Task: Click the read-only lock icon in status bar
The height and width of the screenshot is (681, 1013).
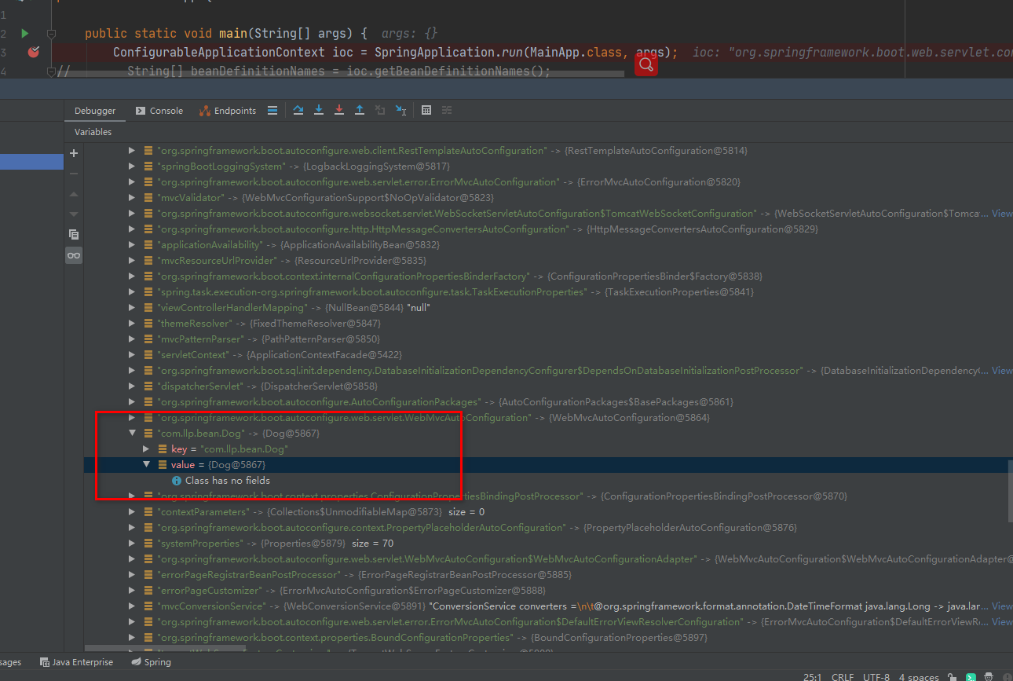Action: (x=952, y=676)
